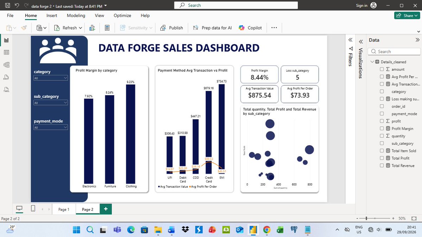Screen dimensions: 422x237
Task: Click the zoom in plus button
Action: click(x=393, y=218)
